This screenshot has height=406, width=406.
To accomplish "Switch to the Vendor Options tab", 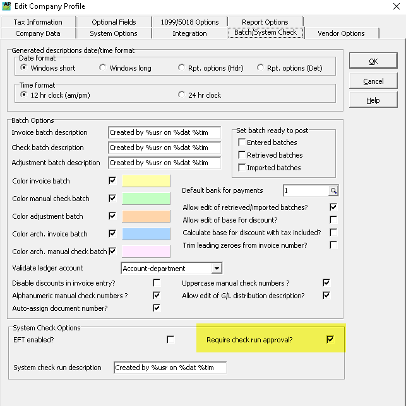I will (341, 33).
